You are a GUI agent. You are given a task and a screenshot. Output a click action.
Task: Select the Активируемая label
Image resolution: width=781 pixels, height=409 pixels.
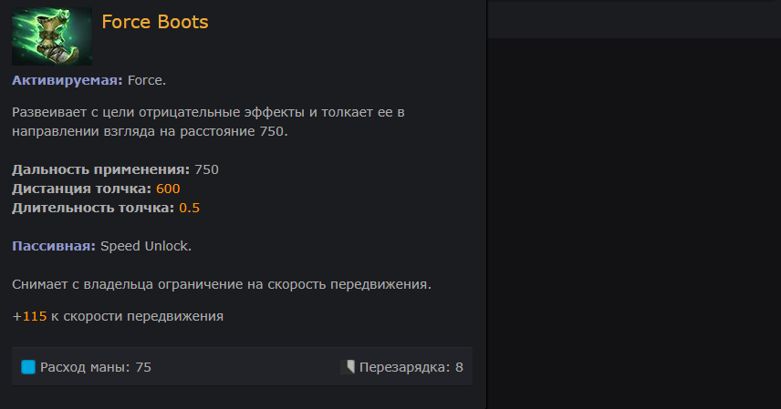pyautogui.click(x=68, y=80)
